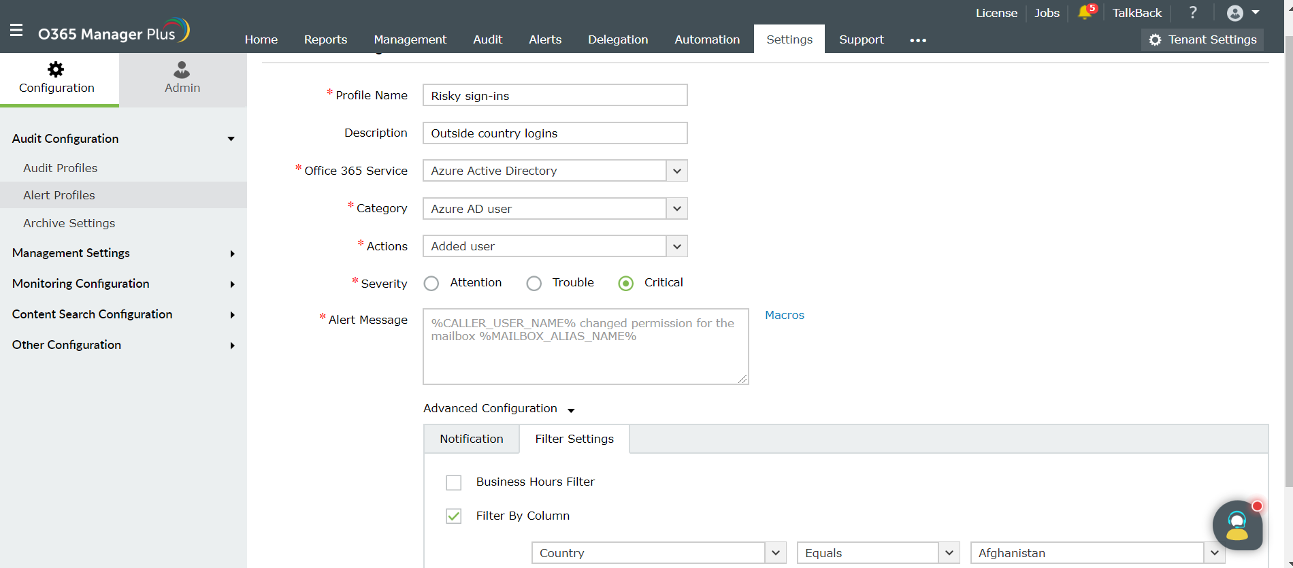This screenshot has width=1293, height=568.
Task: Open Audit Profiles in sidebar
Action: point(123,168)
